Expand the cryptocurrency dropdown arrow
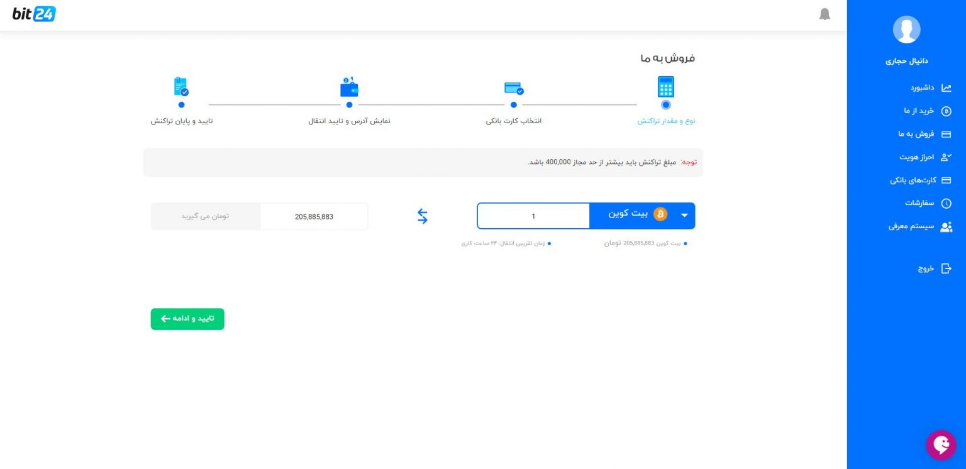Screen dimensions: 966x469 click(684, 216)
